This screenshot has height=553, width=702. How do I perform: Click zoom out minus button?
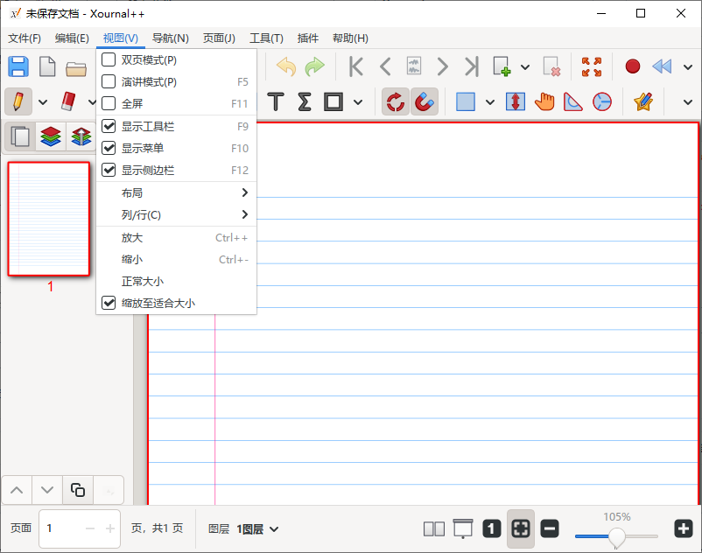(550, 528)
